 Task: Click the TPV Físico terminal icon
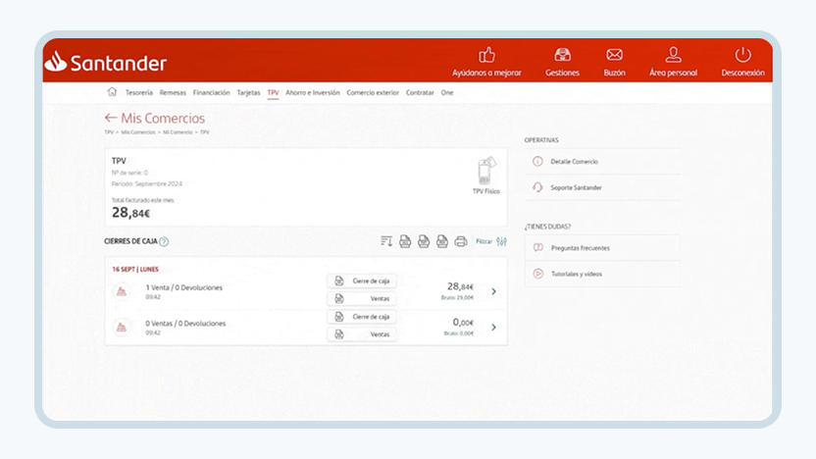(486, 171)
